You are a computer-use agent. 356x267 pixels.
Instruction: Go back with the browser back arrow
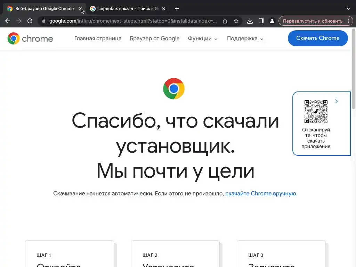[8, 21]
